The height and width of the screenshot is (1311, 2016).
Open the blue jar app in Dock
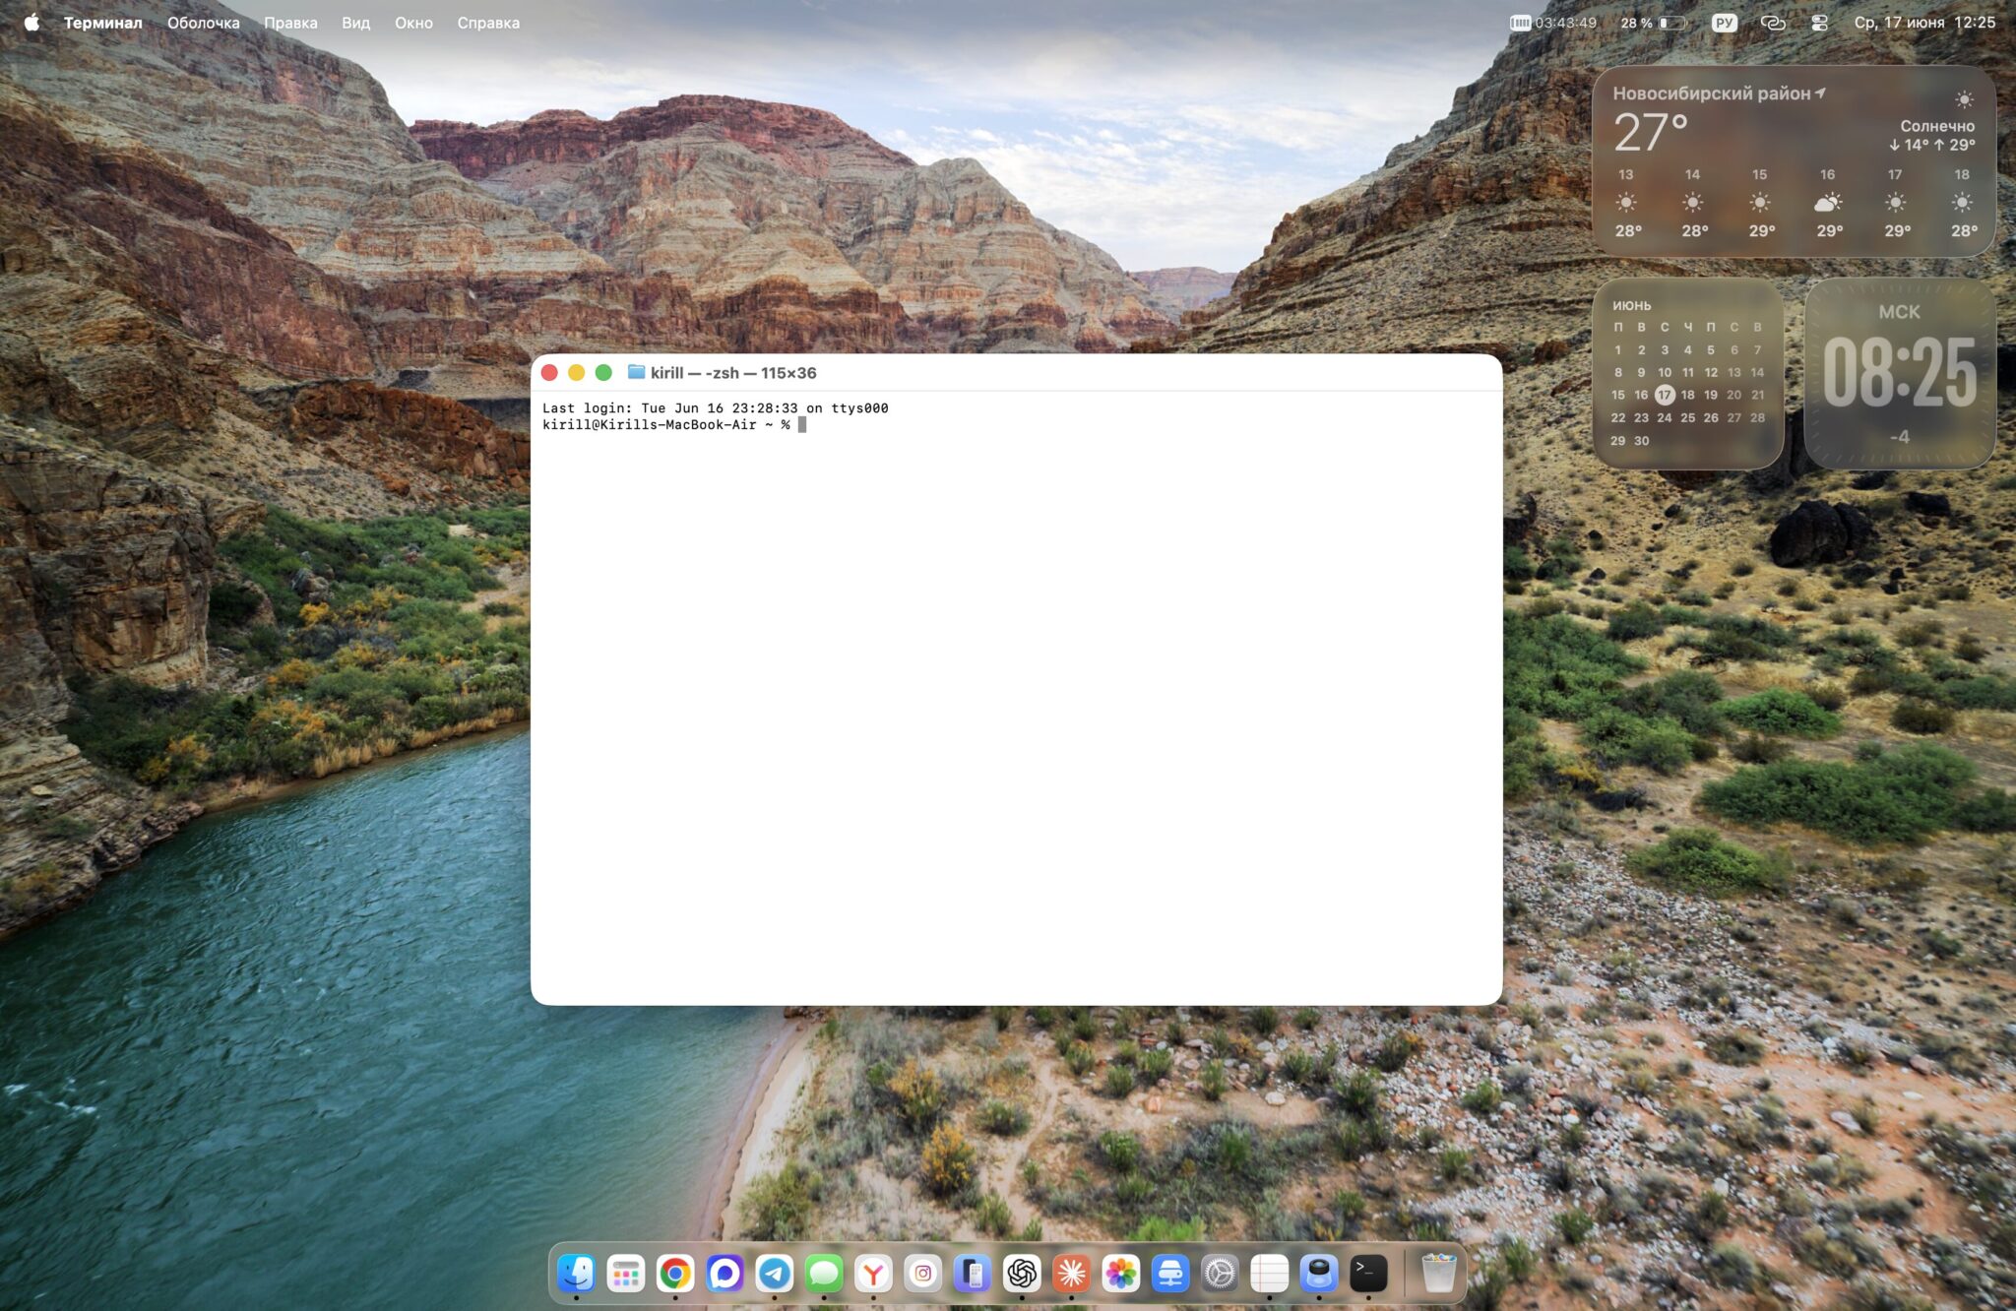coord(1319,1274)
